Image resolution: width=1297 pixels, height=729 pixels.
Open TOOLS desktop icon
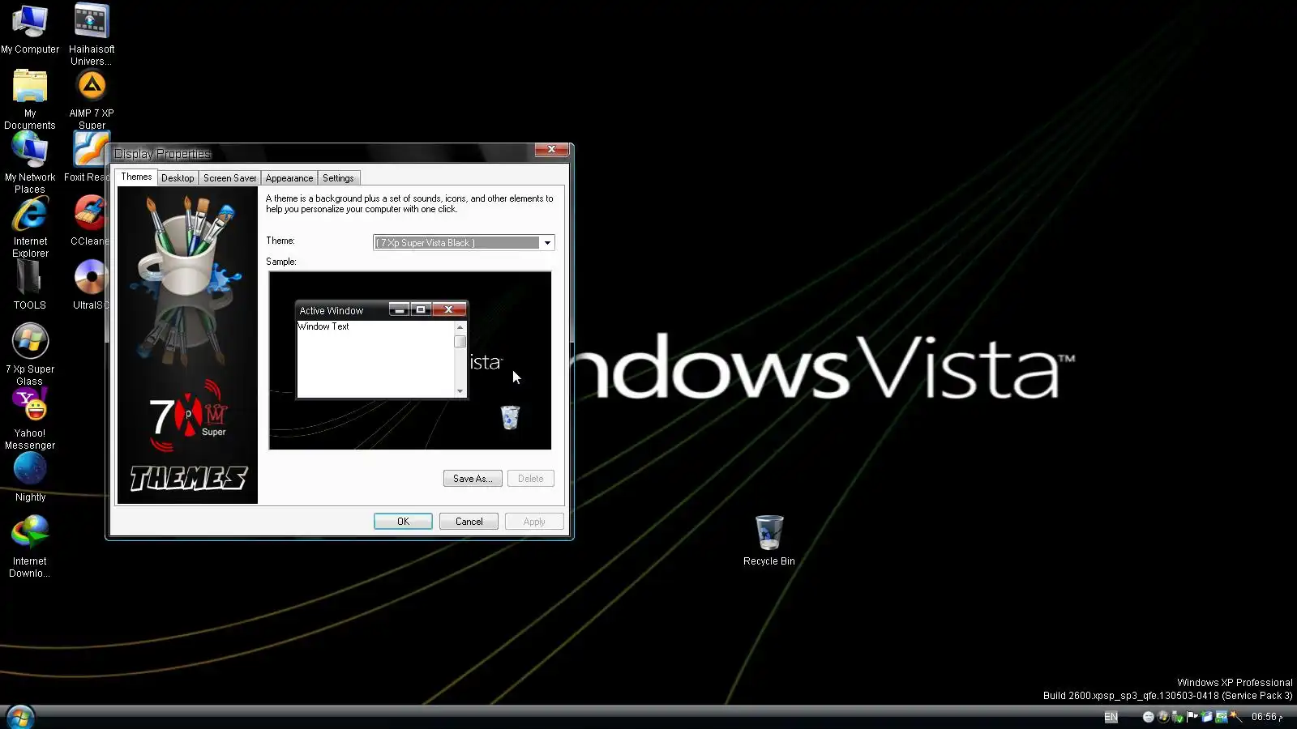29,285
